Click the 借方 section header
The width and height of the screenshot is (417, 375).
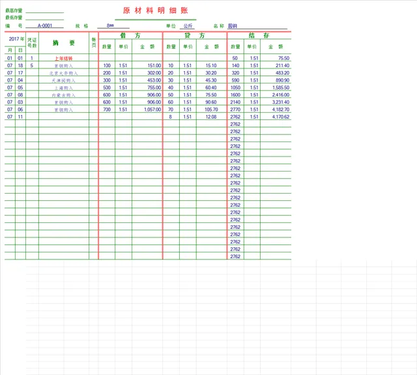(130, 35)
